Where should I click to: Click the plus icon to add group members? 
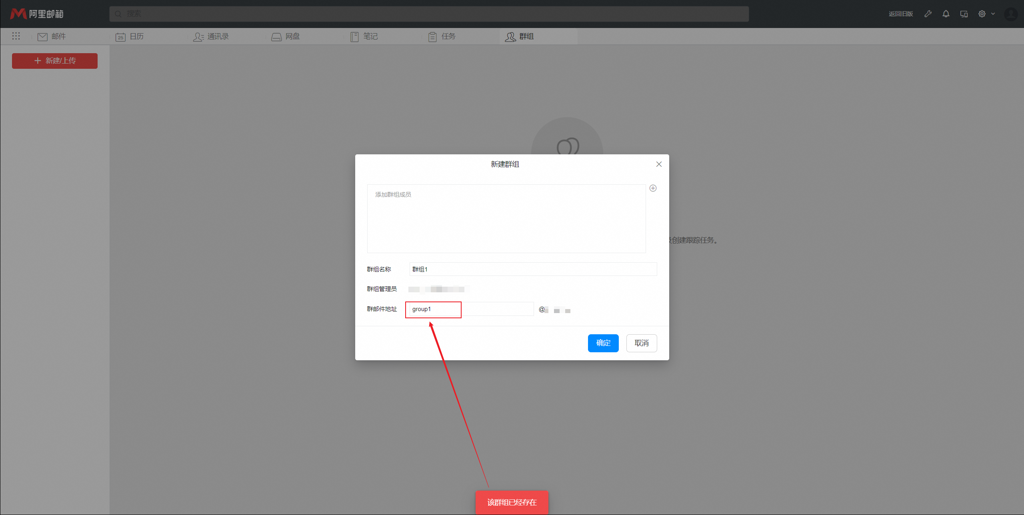(653, 188)
